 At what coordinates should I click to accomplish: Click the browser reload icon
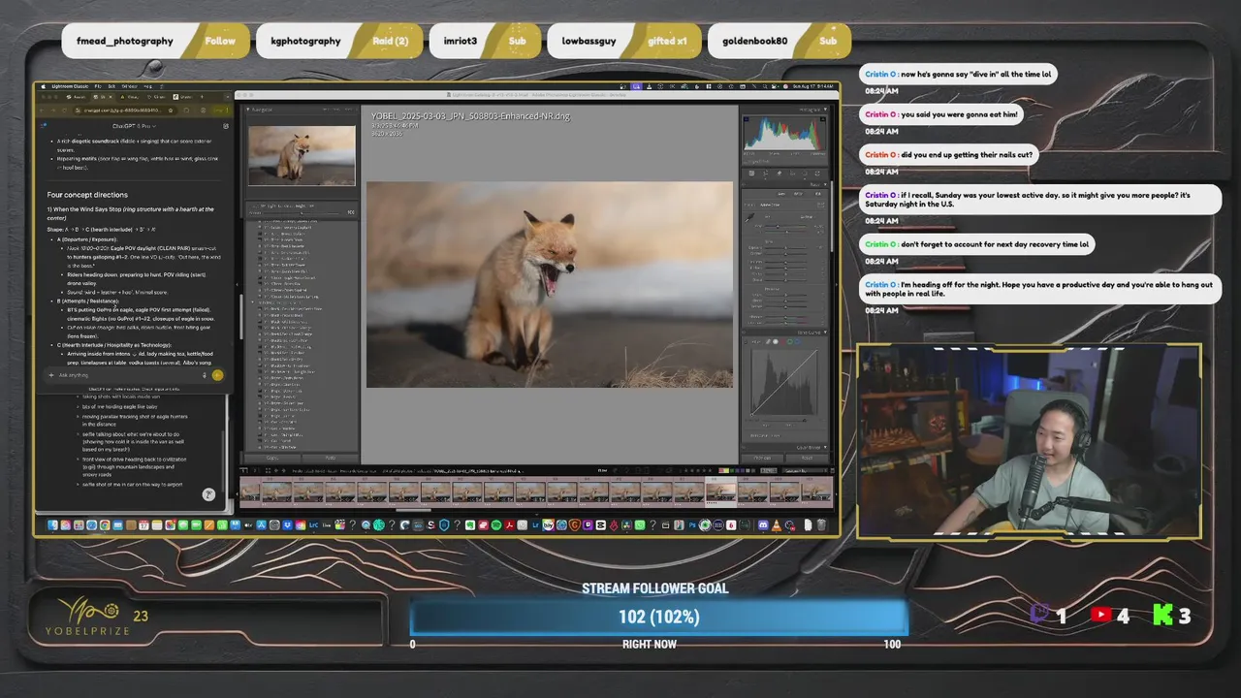tap(64, 111)
